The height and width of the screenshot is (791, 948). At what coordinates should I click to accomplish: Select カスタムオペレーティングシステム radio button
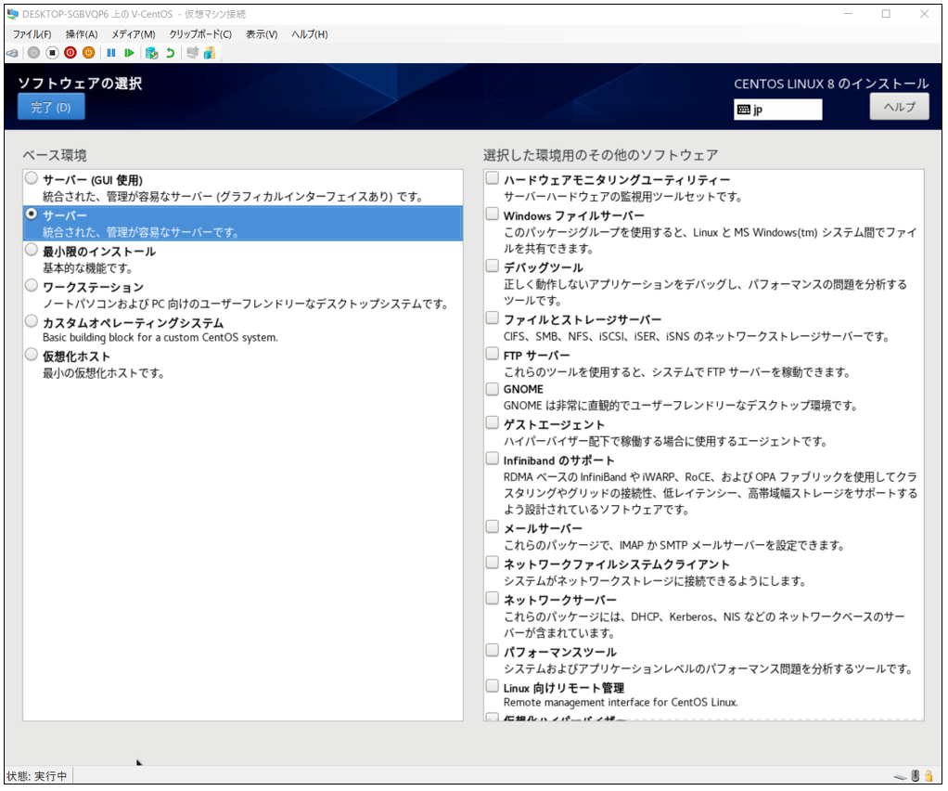point(32,321)
